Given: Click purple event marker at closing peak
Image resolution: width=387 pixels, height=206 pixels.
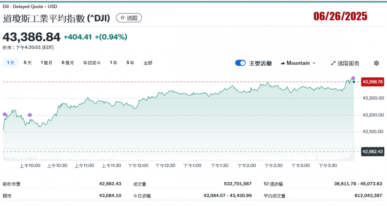Looking at the screenshot, I should point(353,78).
